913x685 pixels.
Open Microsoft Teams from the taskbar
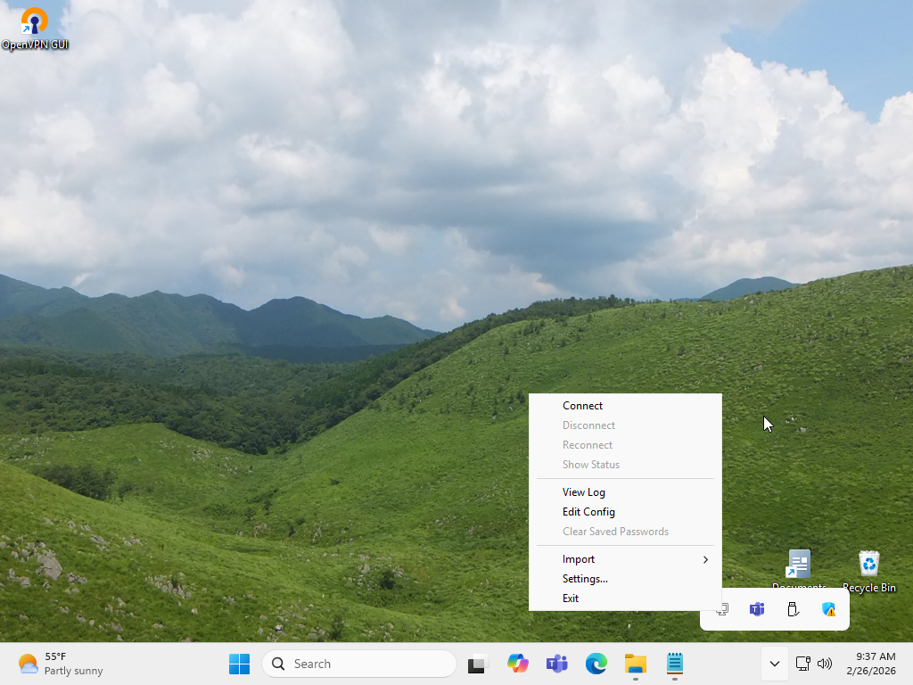(x=556, y=664)
